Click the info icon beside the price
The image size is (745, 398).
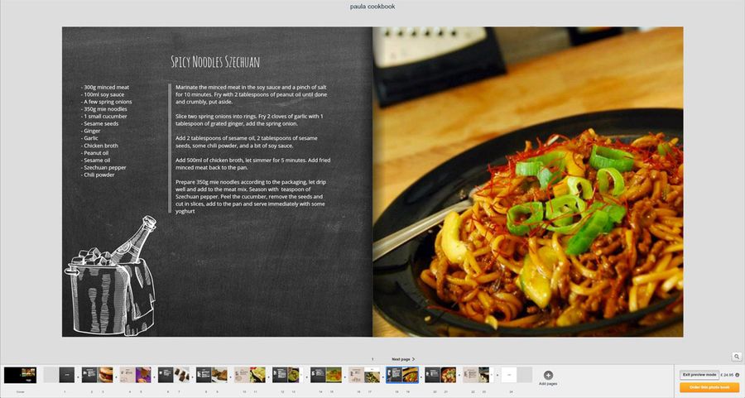(x=737, y=375)
